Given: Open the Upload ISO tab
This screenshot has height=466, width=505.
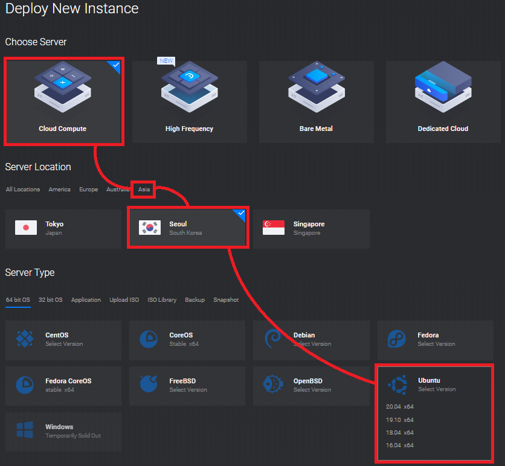Looking at the screenshot, I should click(124, 299).
